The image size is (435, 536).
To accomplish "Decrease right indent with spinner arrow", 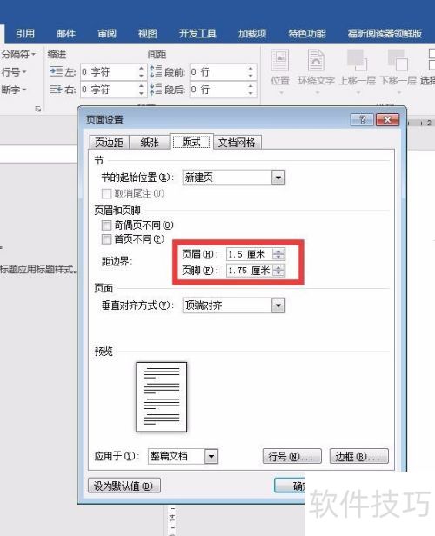I will (142, 94).
